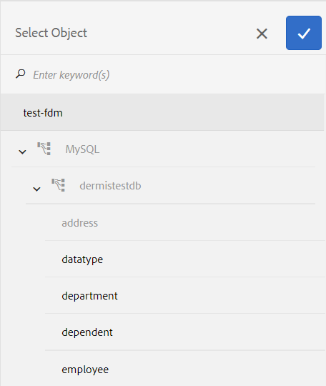This screenshot has height=386, width=326.
Task: Click the dermistestdb schema tree icon
Action: [x=59, y=185]
